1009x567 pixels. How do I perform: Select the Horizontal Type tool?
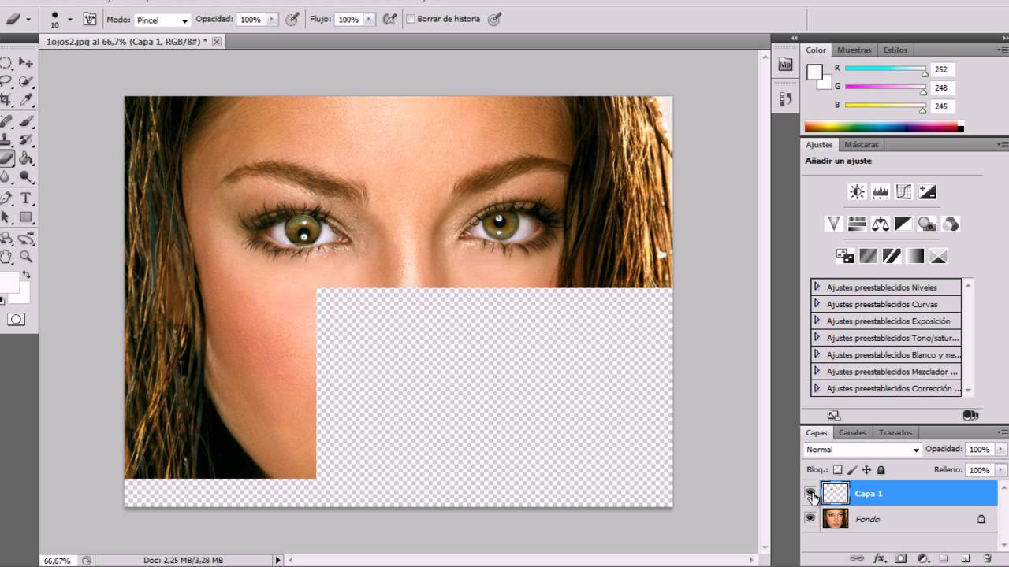tap(26, 198)
